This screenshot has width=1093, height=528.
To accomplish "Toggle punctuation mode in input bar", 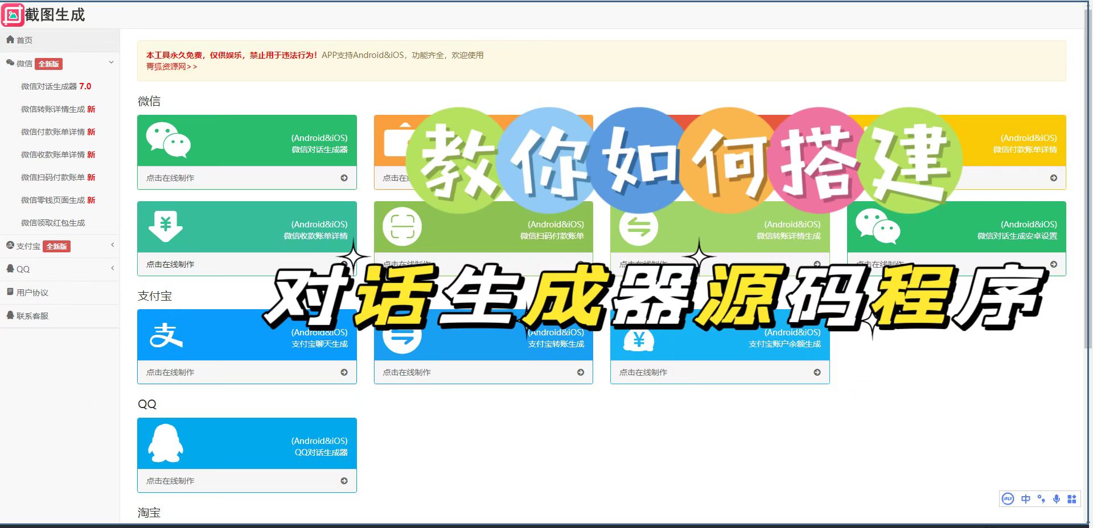I will click(x=1041, y=499).
